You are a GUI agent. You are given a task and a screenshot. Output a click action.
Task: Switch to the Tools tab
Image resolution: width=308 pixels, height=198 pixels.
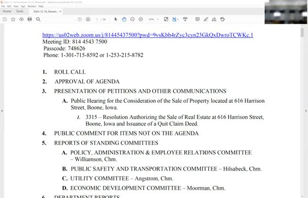coord(20,11)
